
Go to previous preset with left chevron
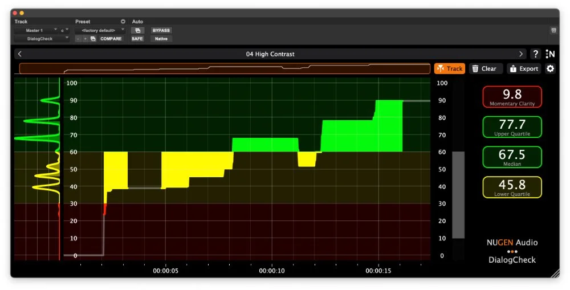20,54
